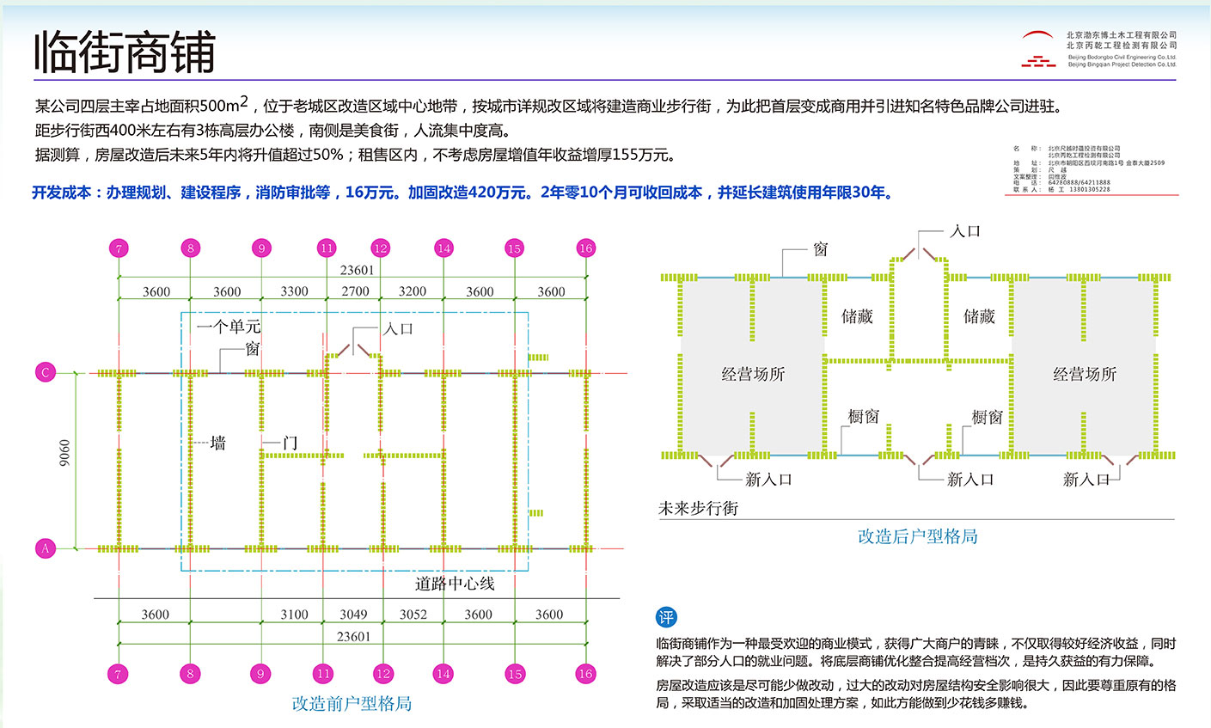Click bottom-row axis marker 9

click(261, 674)
